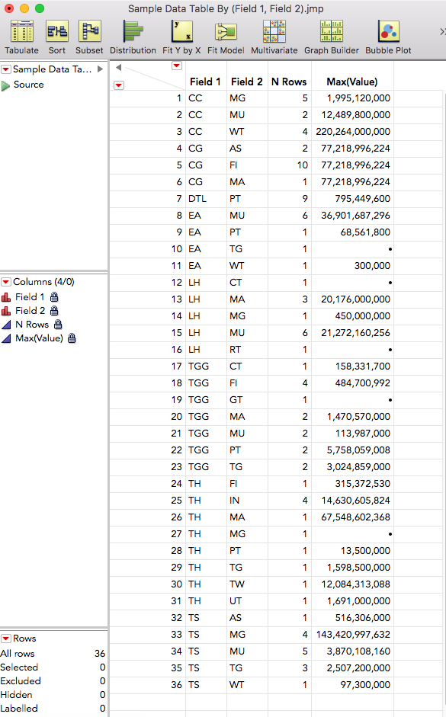Open the Multivariate platform
Image resolution: width=446 pixels, height=717 pixels.
tap(274, 37)
